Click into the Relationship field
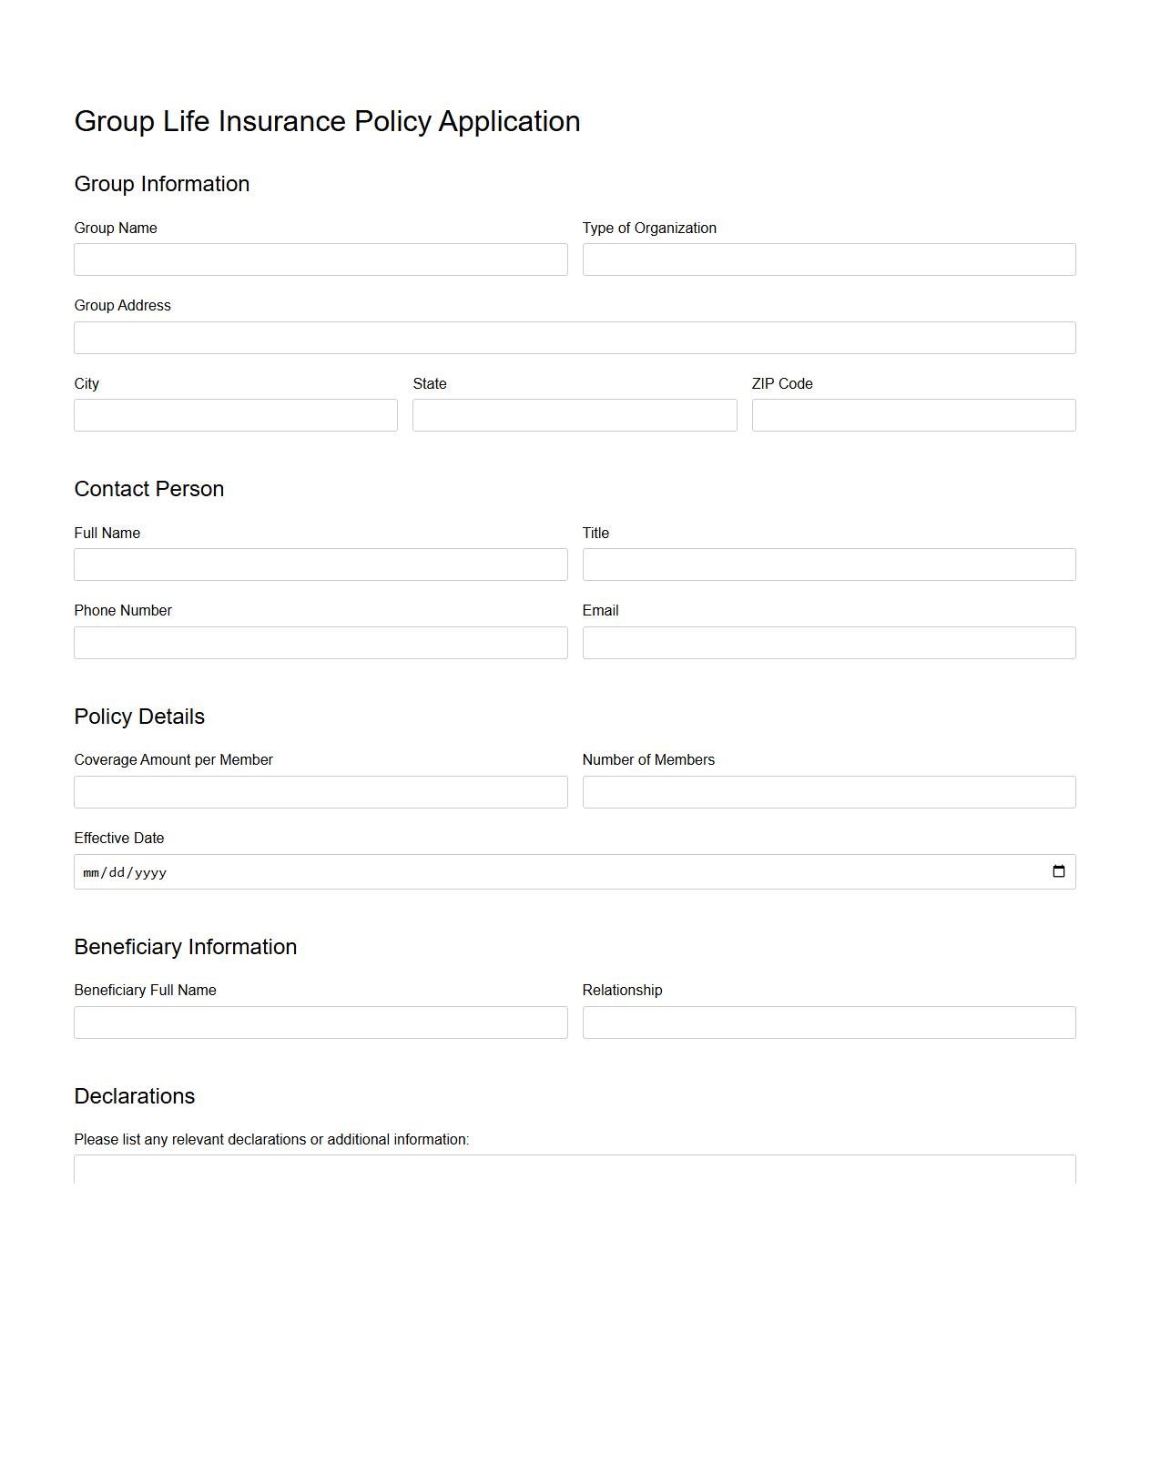 coord(829,1022)
